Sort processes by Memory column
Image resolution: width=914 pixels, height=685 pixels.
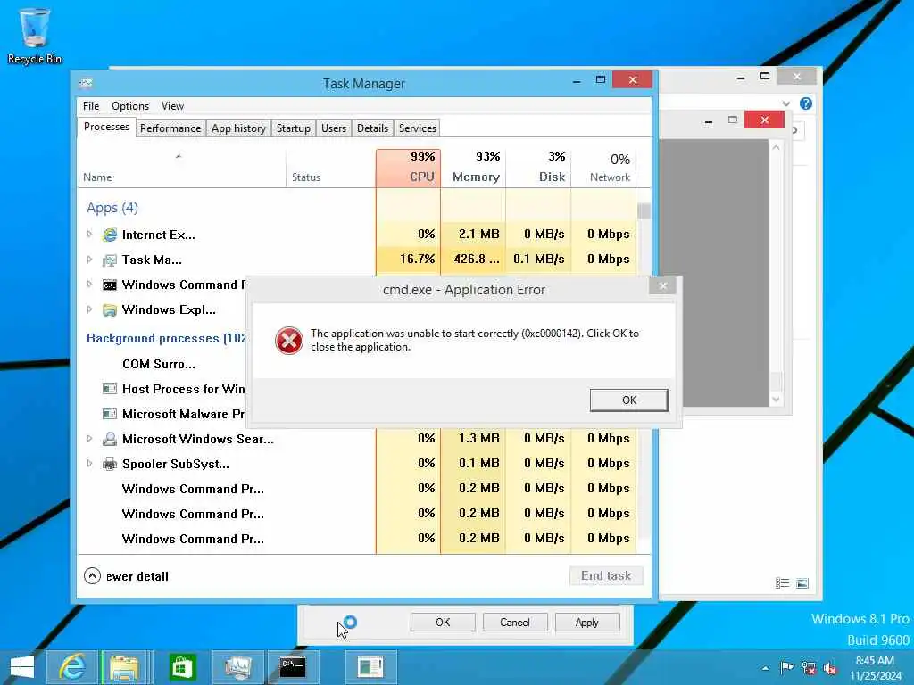pyautogui.click(x=473, y=168)
